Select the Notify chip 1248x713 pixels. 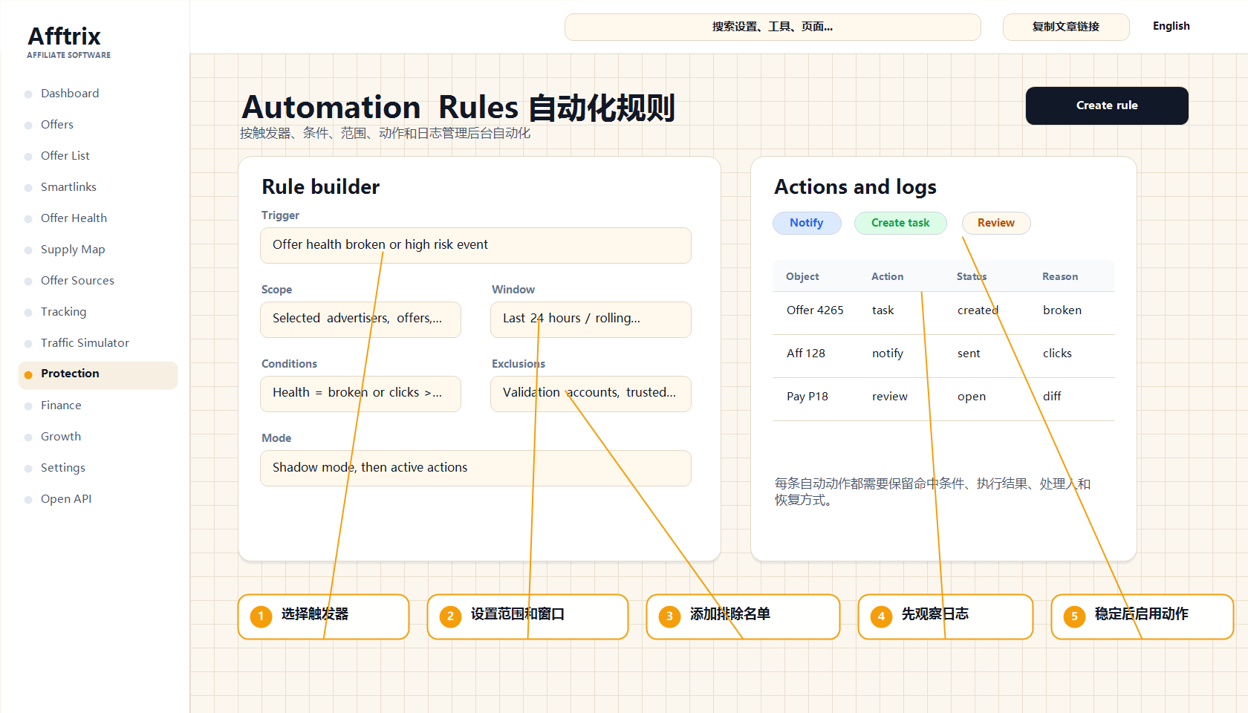click(x=807, y=223)
